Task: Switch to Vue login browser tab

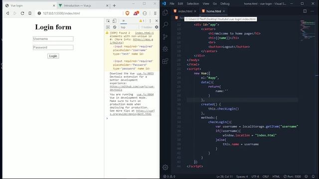Action: point(30,5)
